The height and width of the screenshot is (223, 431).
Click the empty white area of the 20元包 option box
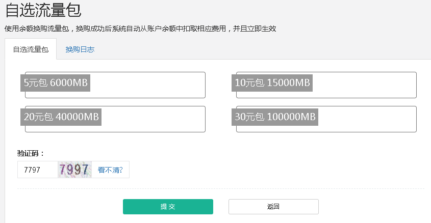tap(154, 119)
